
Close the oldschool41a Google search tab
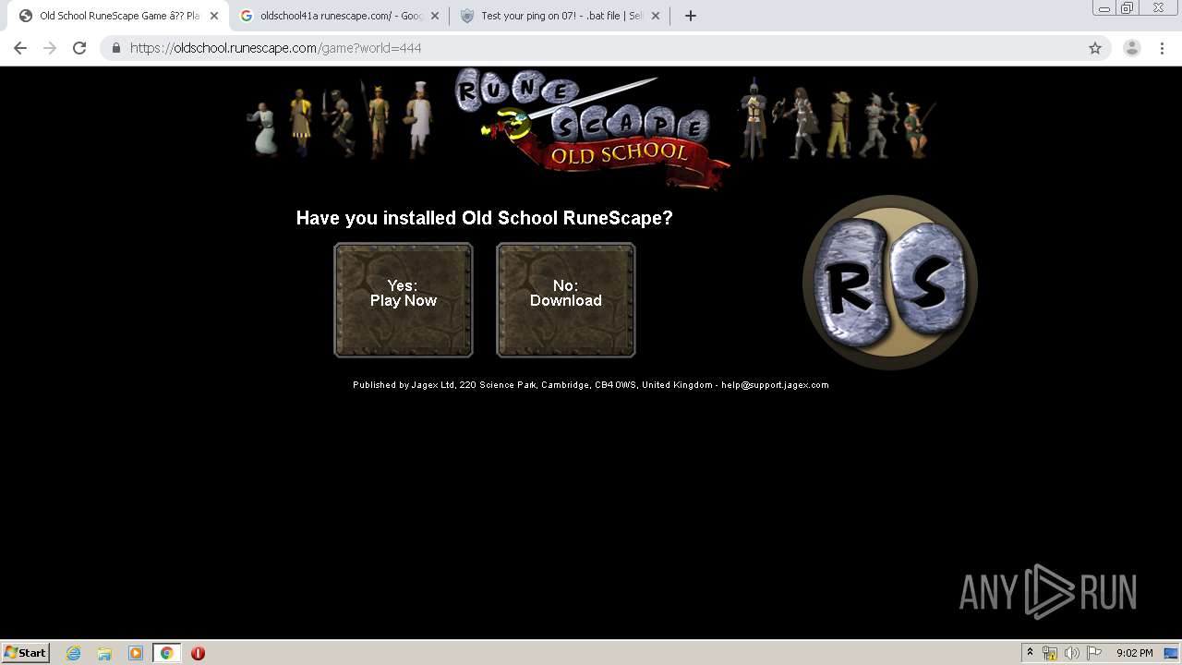click(435, 16)
